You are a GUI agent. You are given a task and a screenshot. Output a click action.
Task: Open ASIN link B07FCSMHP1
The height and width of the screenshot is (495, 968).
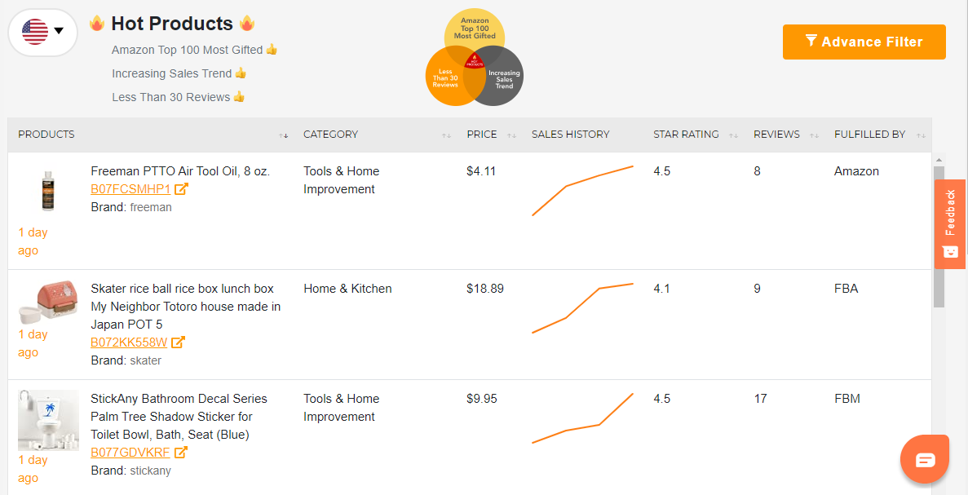pos(130,189)
